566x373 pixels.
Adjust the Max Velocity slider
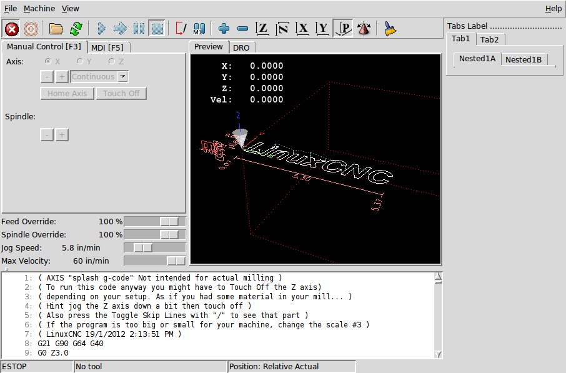click(155, 261)
